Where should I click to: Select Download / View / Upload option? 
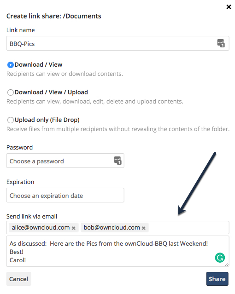[x=10, y=92]
